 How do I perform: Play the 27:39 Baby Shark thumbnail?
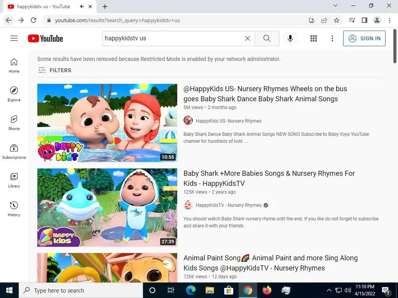click(107, 208)
